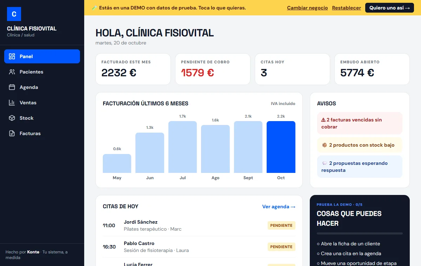Open the Panel menu item

point(42,56)
